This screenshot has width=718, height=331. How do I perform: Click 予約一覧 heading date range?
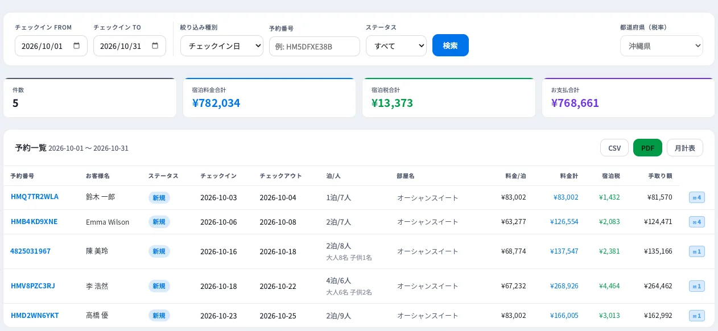[89, 148]
